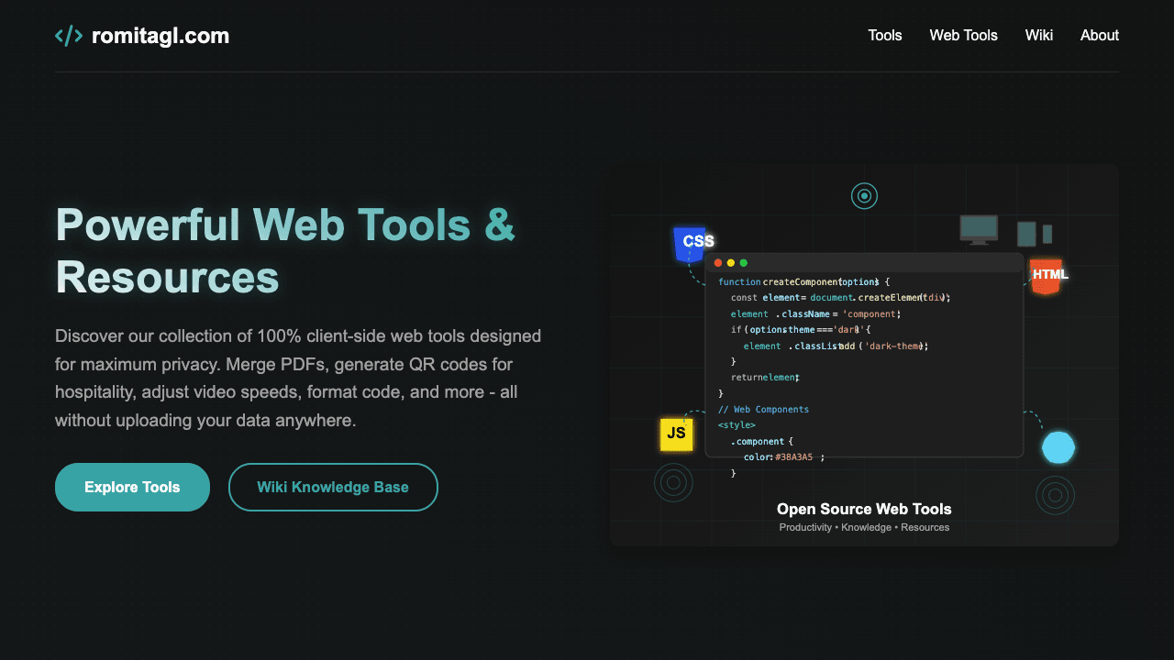Click the red traffic light dot
1174x660 pixels.
[x=720, y=261]
